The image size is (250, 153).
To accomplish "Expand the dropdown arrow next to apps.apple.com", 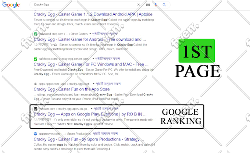I will click(94, 84).
